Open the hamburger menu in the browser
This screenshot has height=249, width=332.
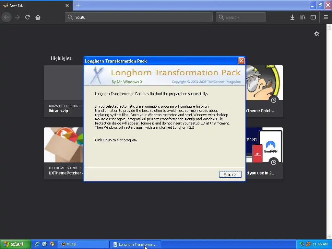tap(326, 17)
